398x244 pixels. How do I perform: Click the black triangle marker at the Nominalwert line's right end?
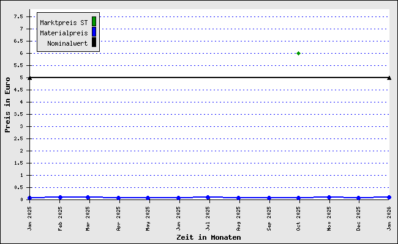(389, 77)
